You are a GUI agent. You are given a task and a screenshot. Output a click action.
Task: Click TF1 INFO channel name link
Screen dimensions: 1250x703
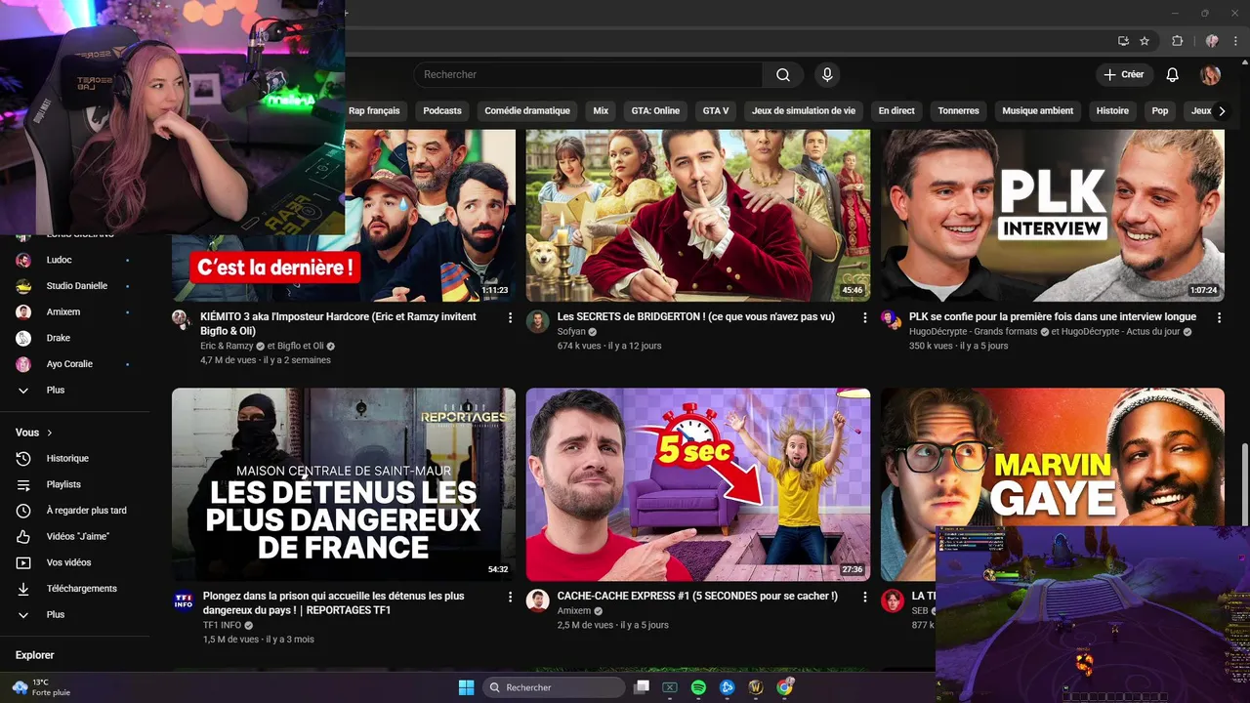pos(222,625)
